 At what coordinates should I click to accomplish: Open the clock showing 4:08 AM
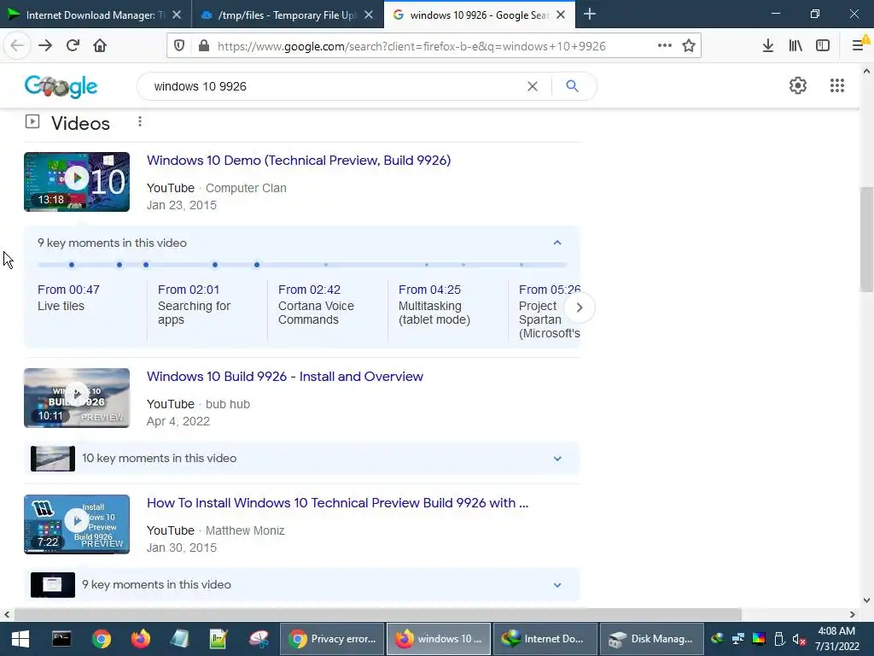pos(836,639)
